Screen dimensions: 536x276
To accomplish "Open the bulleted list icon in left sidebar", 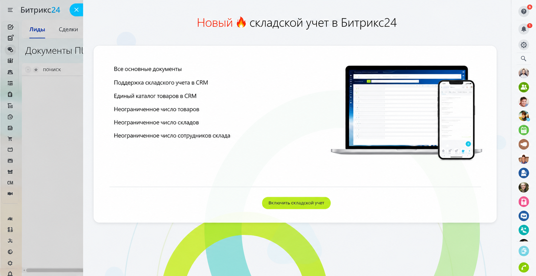I will click(x=10, y=83).
